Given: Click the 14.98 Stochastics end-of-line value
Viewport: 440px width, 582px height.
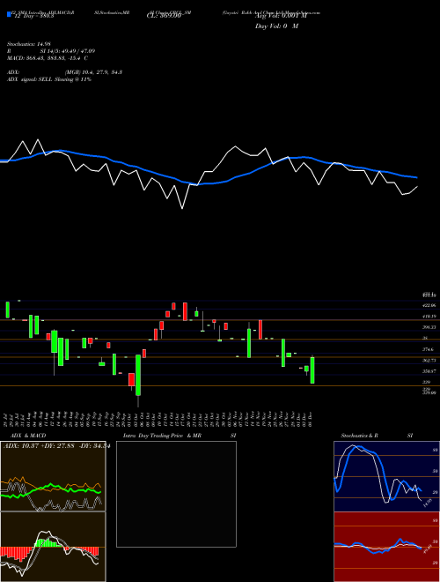Looking at the screenshot, I should [427, 504].
